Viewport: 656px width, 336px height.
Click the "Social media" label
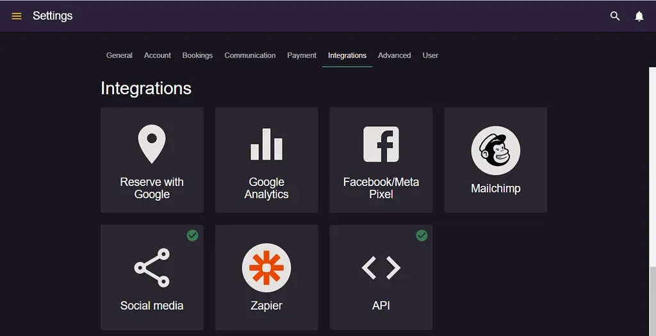click(x=152, y=305)
